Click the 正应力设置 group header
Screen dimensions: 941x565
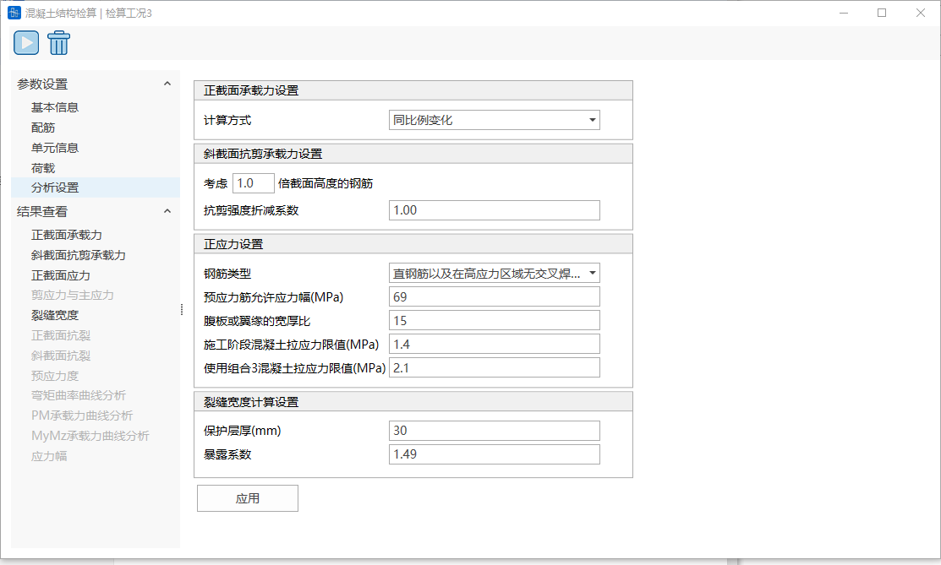click(x=413, y=244)
